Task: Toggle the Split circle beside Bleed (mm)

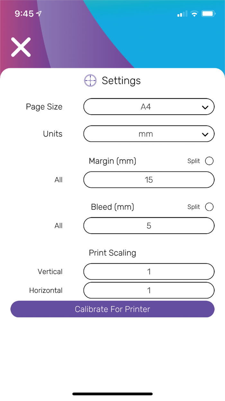Action: click(x=209, y=207)
